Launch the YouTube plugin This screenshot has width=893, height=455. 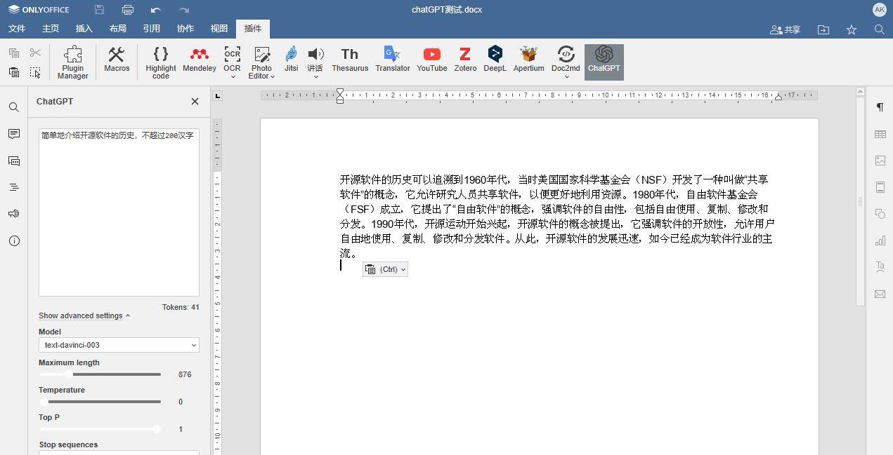[431, 60]
